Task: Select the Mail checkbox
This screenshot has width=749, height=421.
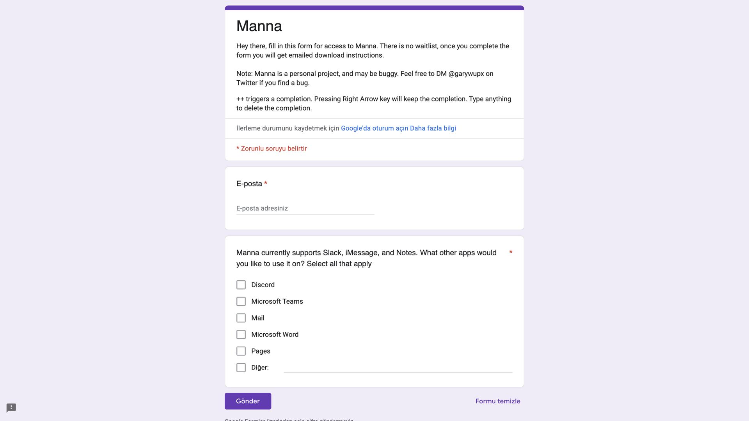Action: [x=241, y=318]
